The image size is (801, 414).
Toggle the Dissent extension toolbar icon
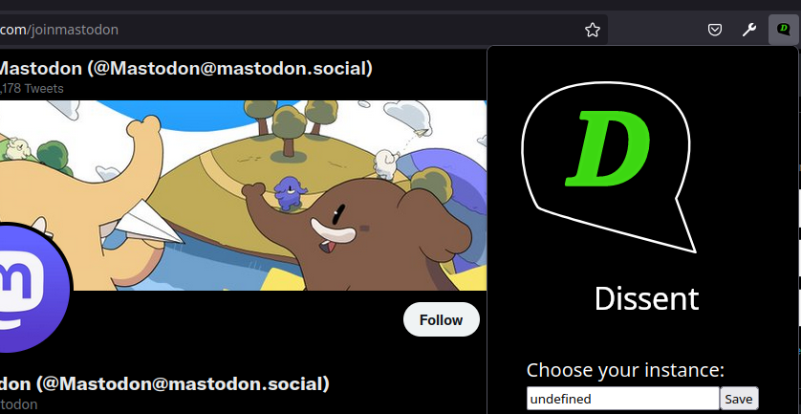[783, 30]
